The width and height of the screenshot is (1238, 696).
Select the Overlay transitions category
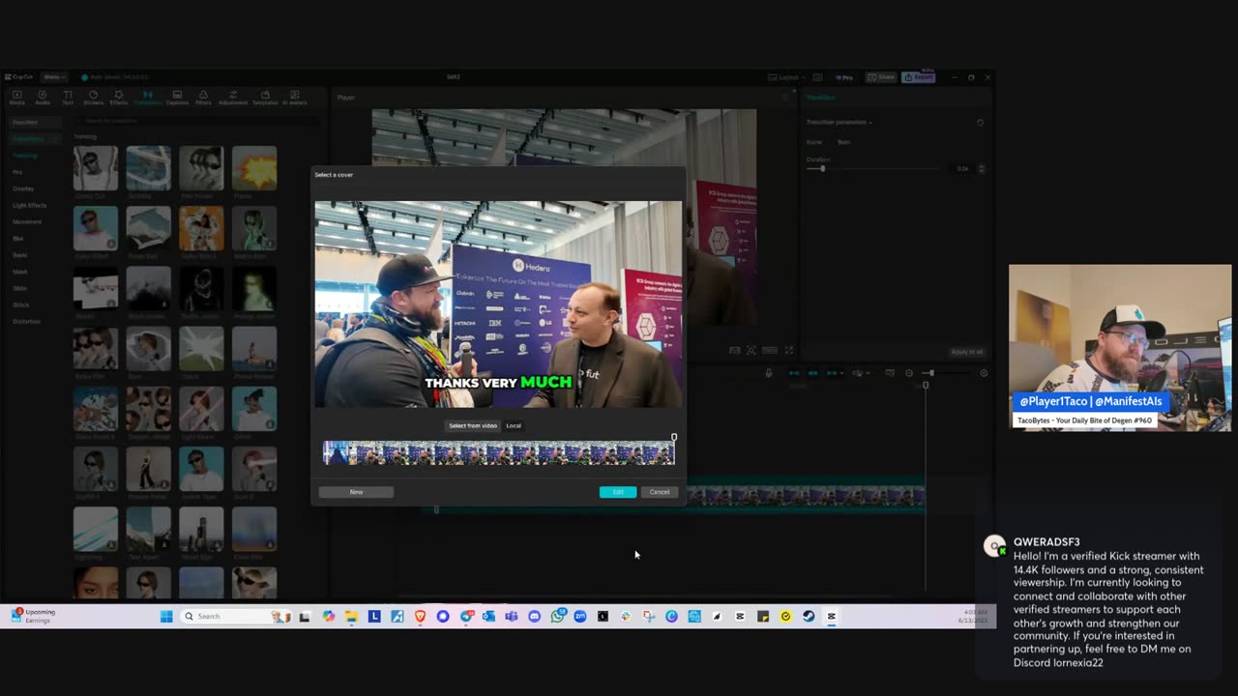(x=23, y=188)
